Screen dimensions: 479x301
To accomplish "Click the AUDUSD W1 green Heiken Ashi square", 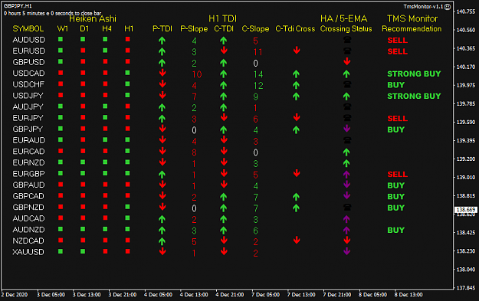I will [61, 39].
